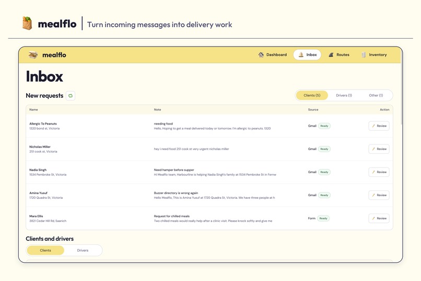Click the Ready badge in Mara Ellis row
Screen dimensions: 421x281
tap(323, 218)
